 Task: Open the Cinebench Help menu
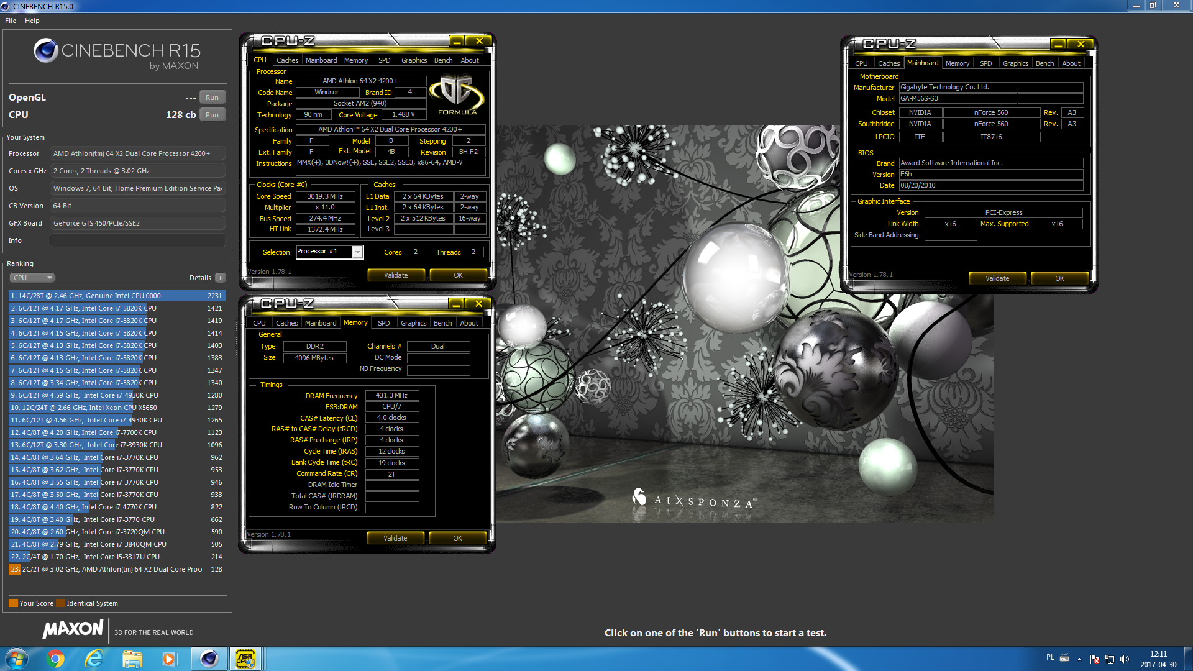32,21
